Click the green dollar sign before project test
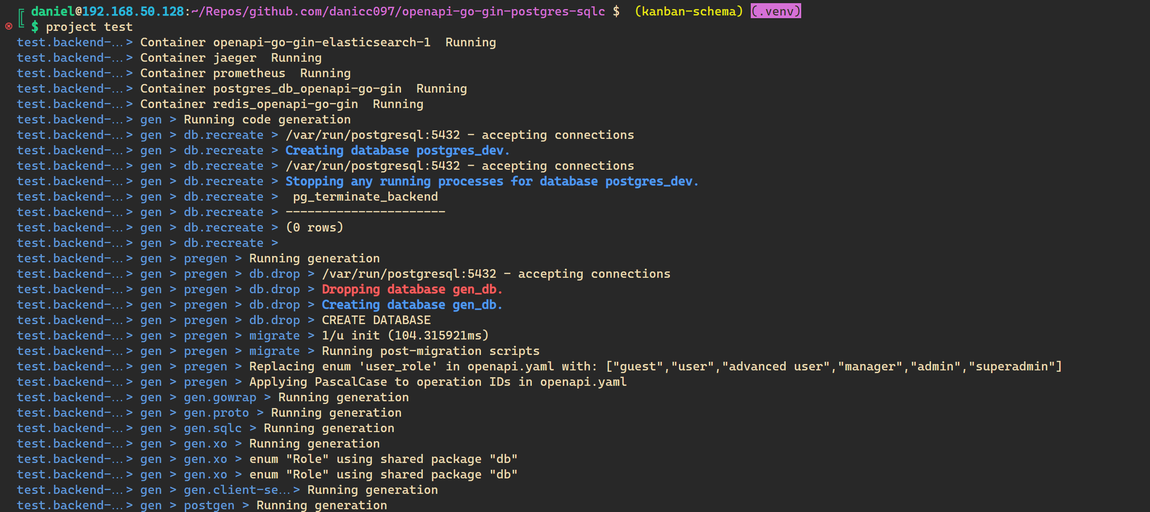The height and width of the screenshot is (512, 1150). pos(35,27)
